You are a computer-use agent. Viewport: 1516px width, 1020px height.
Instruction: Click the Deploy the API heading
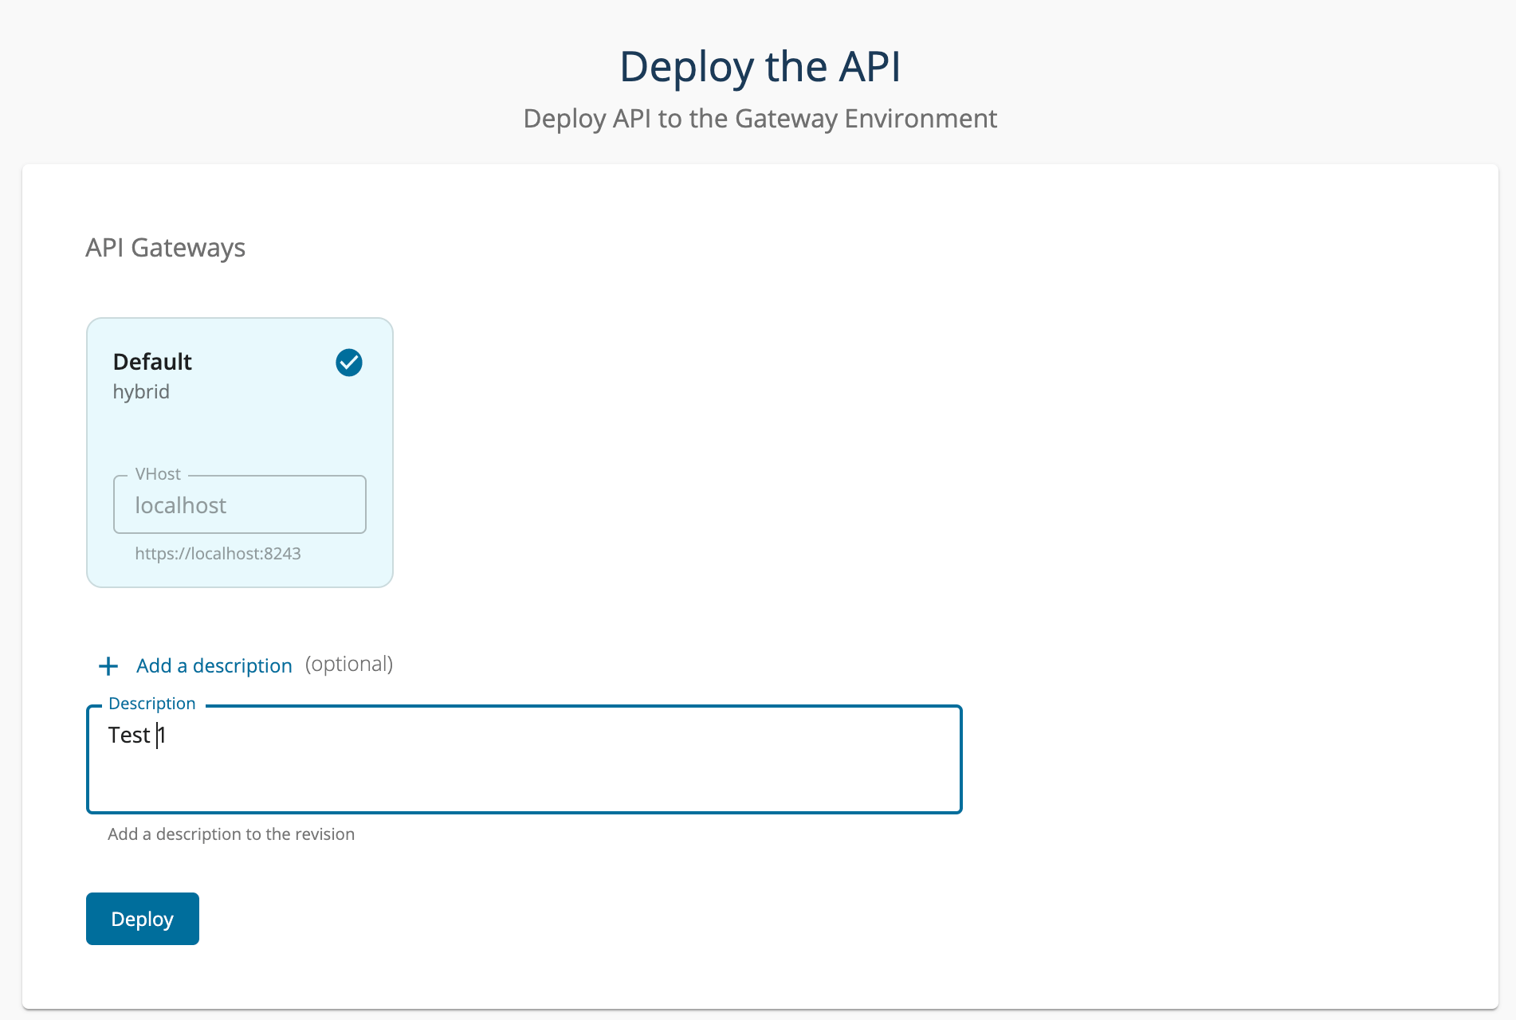point(760,67)
